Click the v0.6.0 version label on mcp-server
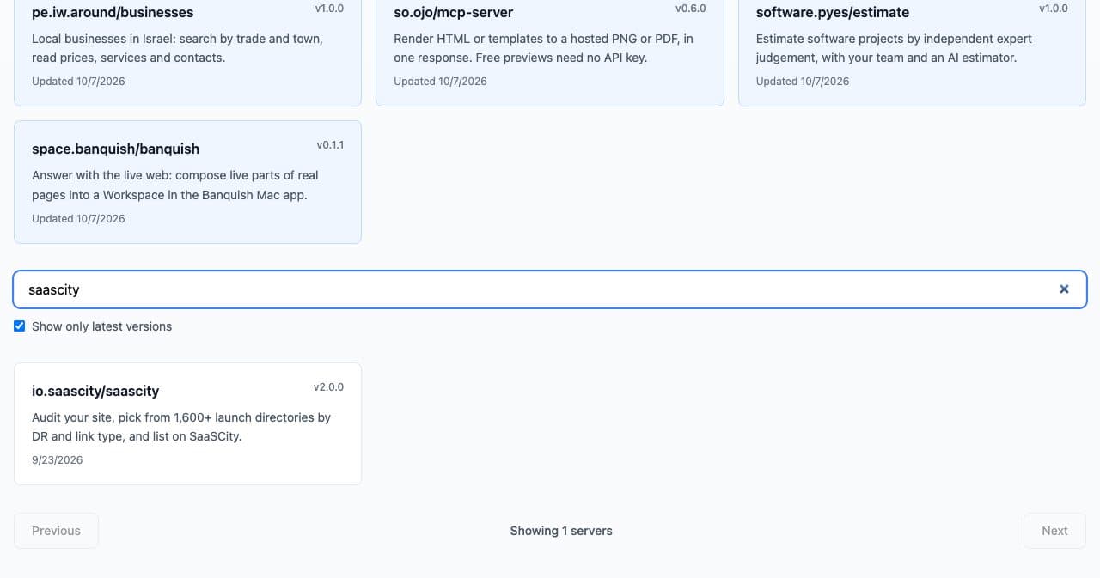This screenshot has height=578, width=1100. [691, 9]
